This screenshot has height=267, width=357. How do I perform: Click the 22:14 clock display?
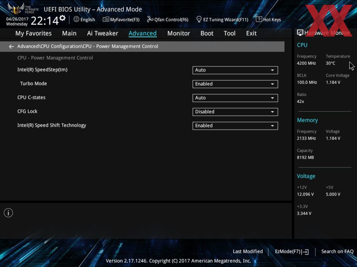pos(45,21)
